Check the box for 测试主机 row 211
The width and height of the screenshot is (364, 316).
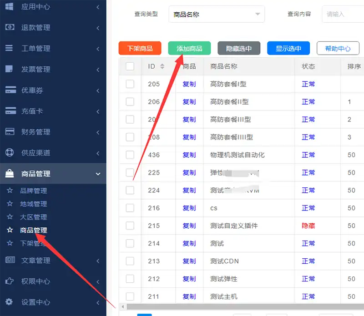[130, 296]
